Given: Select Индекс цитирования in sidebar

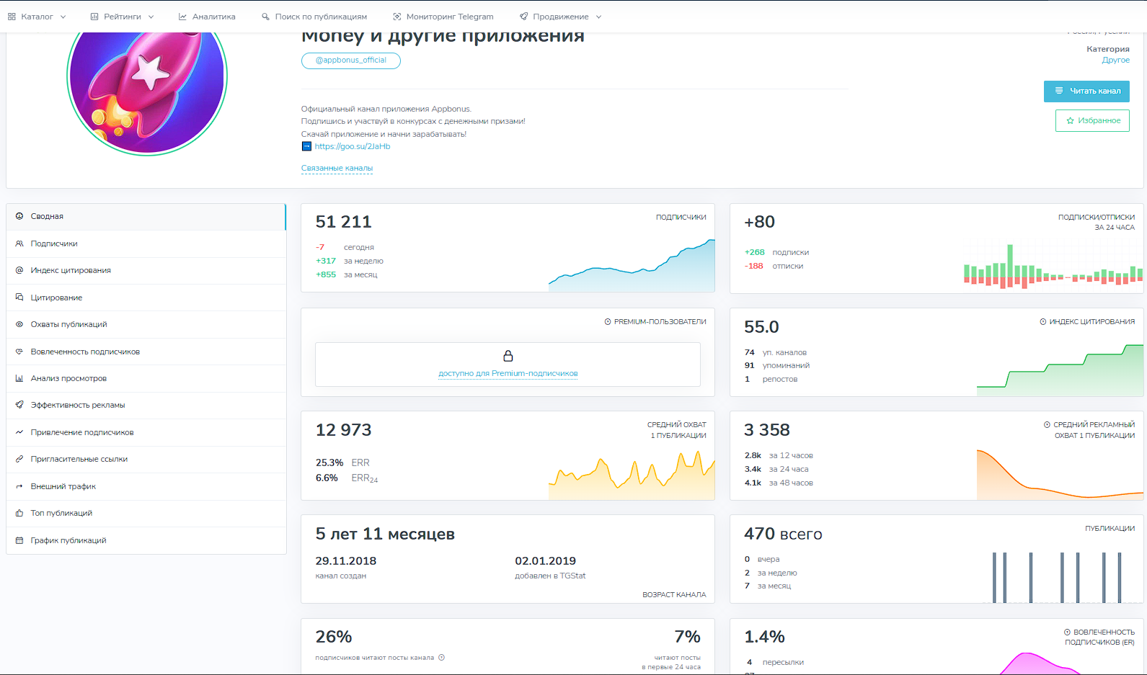Looking at the screenshot, I should point(71,270).
